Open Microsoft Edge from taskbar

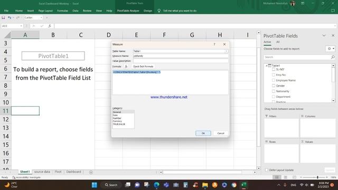coord(157,185)
